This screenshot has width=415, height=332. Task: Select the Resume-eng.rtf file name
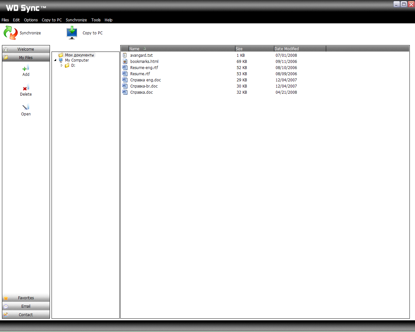144,68
